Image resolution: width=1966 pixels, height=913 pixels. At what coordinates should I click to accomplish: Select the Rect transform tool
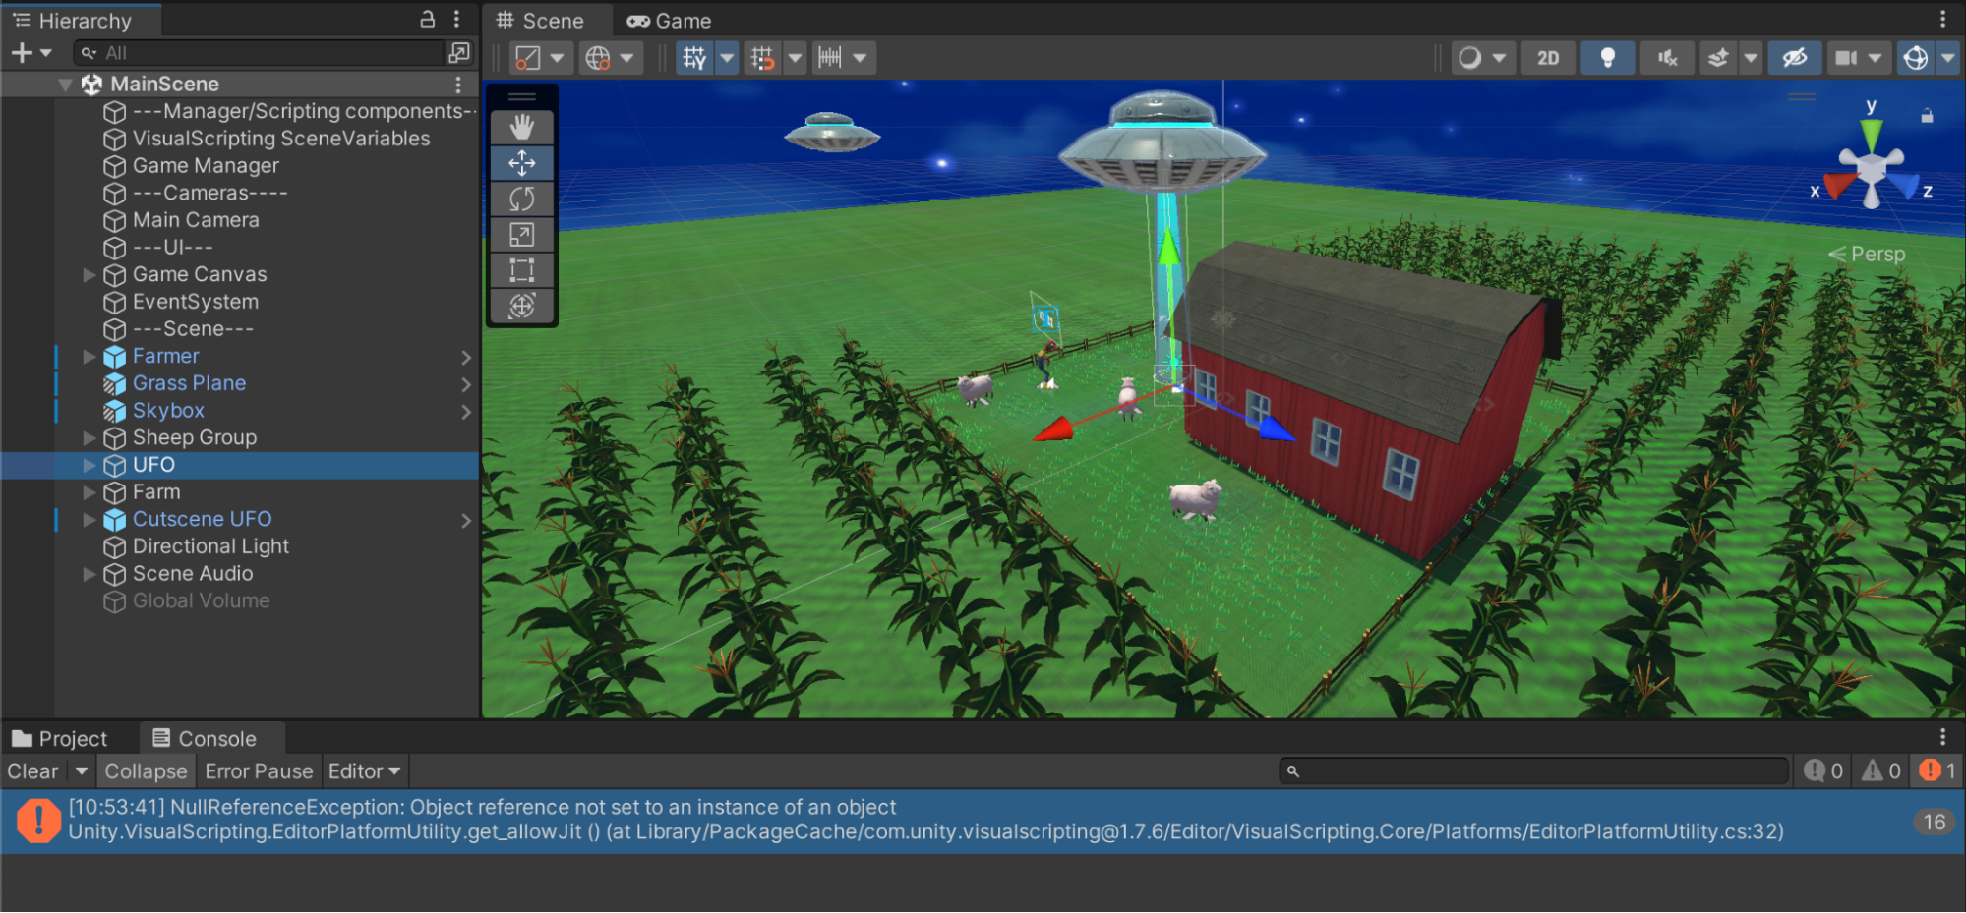(x=521, y=269)
